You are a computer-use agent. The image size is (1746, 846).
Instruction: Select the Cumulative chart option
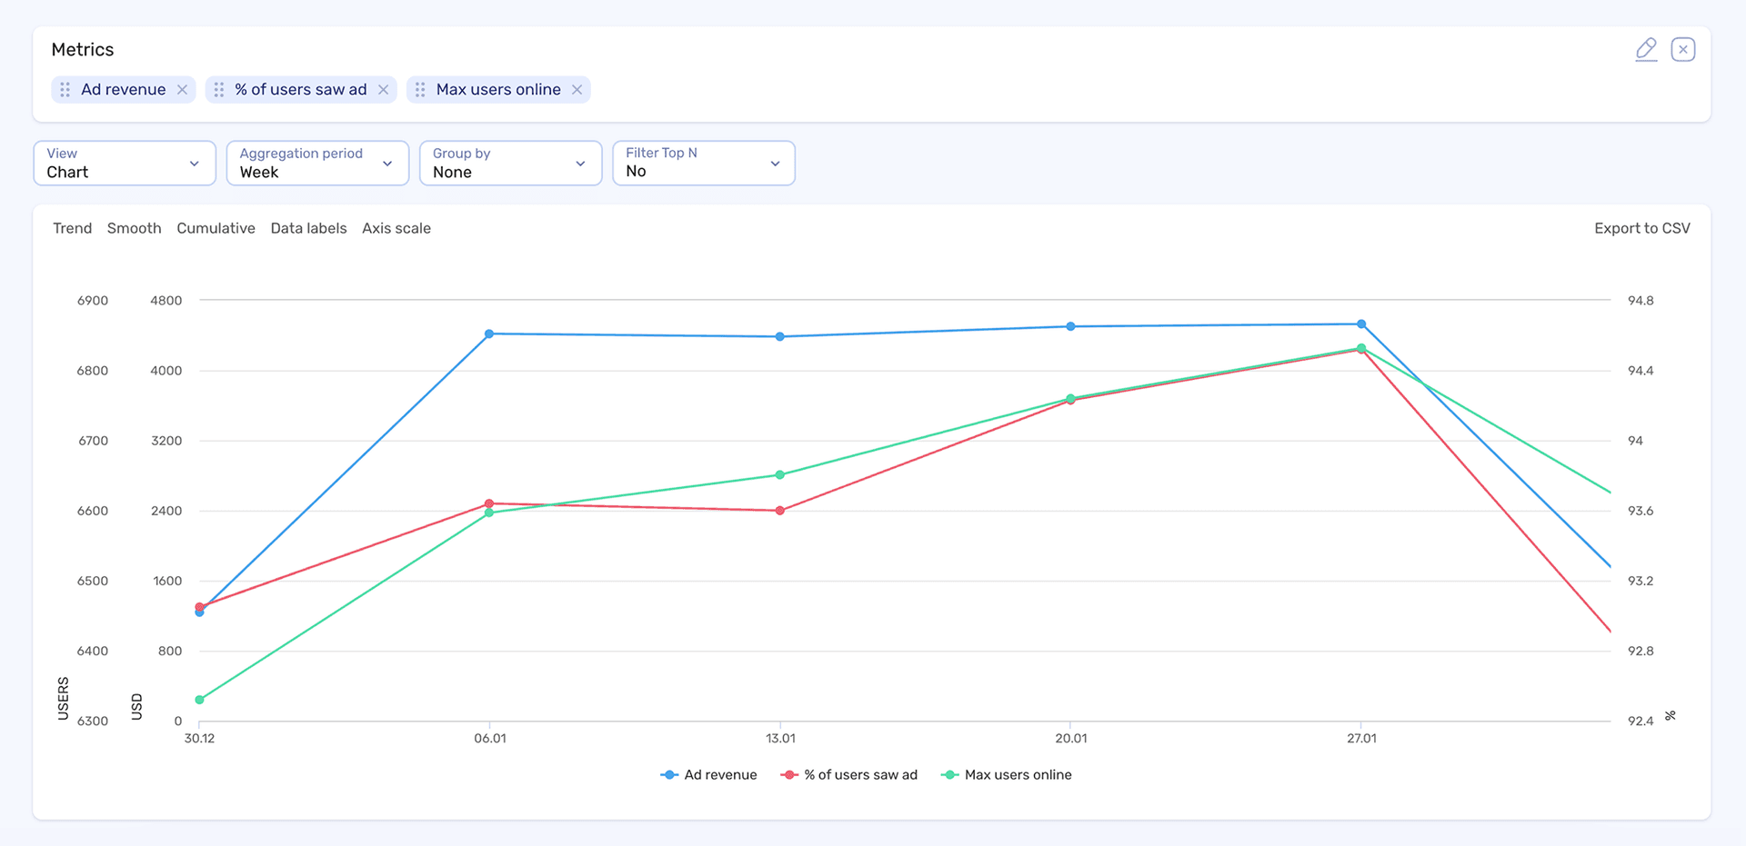pos(216,228)
